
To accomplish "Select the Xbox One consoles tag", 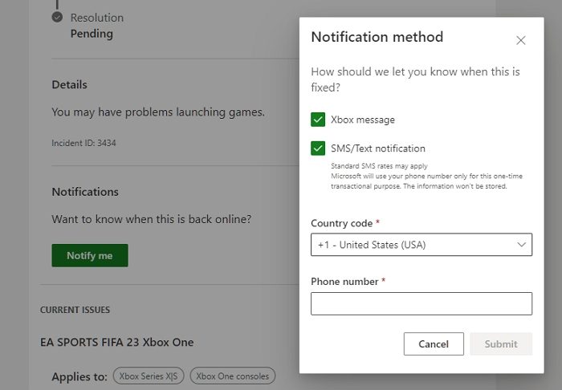I will pos(234,376).
